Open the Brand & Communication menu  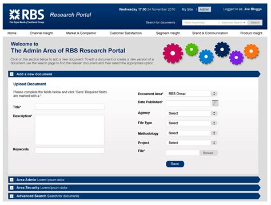(x=210, y=33)
